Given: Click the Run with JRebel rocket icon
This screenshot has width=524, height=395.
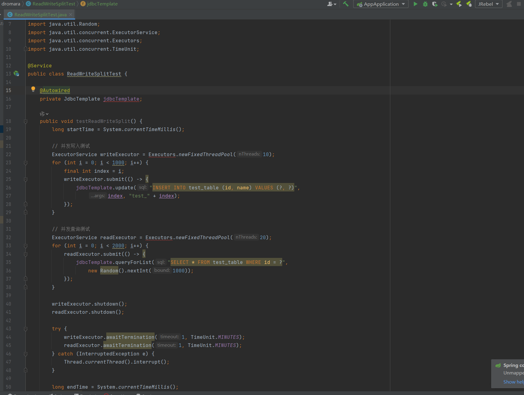Looking at the screenshot, I should [x=459, y=4].
